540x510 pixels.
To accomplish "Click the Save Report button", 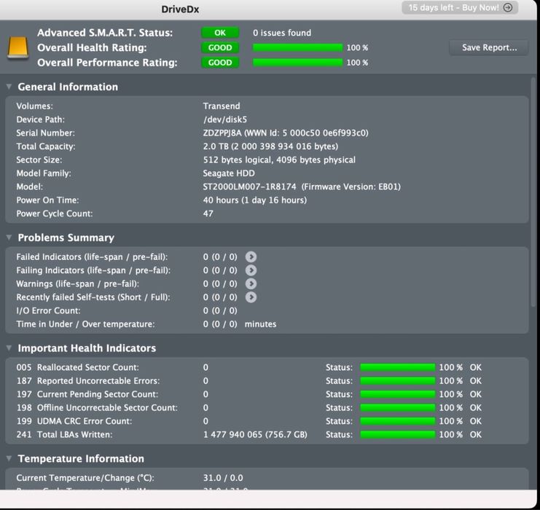I will pos(489,47).
